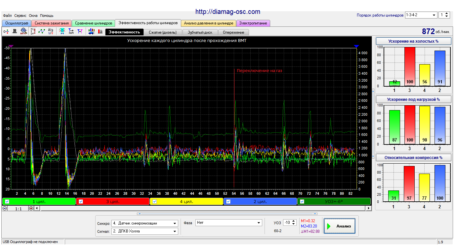Switch to the Электропитание tab
The image size is (457, 246).
(254, 23)
